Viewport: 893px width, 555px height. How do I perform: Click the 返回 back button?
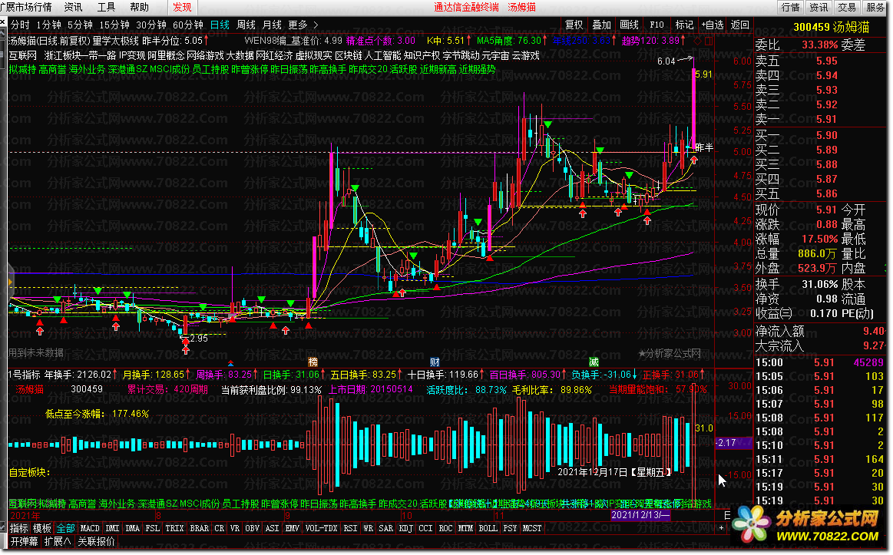point(739,25)
